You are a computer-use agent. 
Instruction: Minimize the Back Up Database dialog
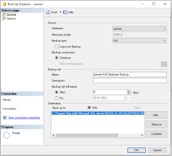click(x=142, y=4)
